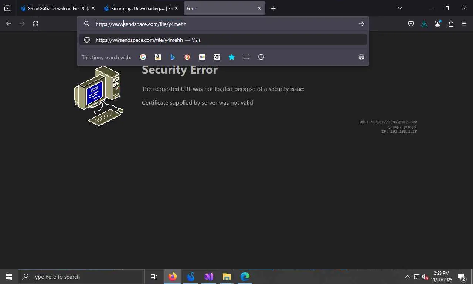Search in Bookmarks using the star icon
Screen dimensions: 473x284
point(232,57)
